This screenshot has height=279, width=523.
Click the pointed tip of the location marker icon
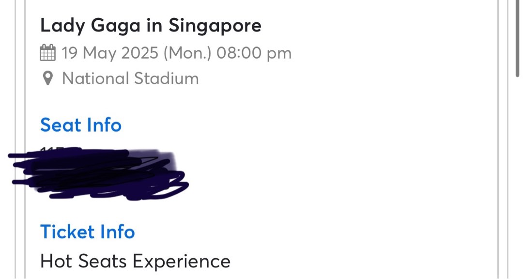click(47, 84)
